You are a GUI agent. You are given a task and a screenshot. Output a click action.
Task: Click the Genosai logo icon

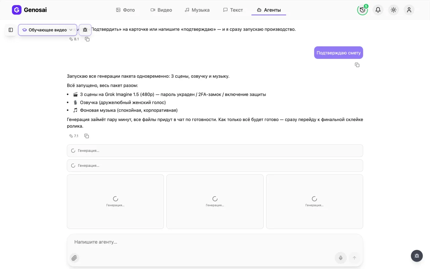(x=16, y=10)
